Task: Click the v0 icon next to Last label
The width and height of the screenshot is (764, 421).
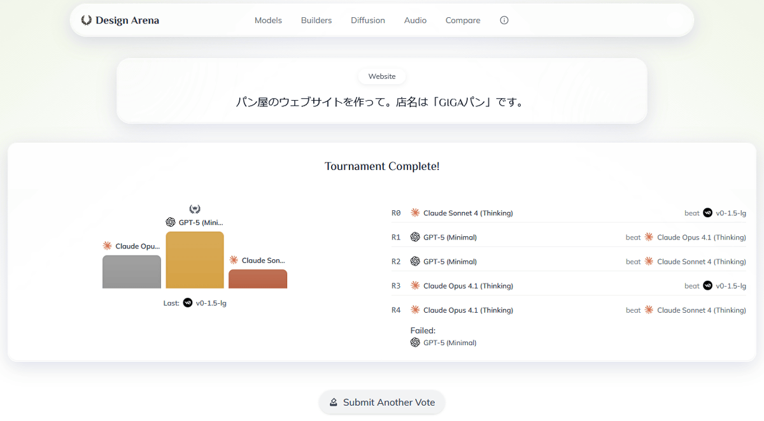Action: [x=188, y=303]
